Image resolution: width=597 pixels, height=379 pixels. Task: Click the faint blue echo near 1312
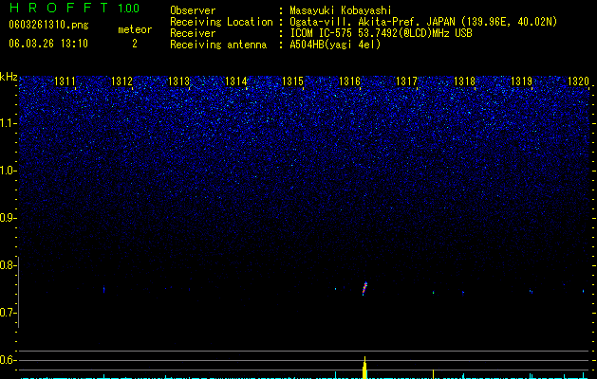103,290
